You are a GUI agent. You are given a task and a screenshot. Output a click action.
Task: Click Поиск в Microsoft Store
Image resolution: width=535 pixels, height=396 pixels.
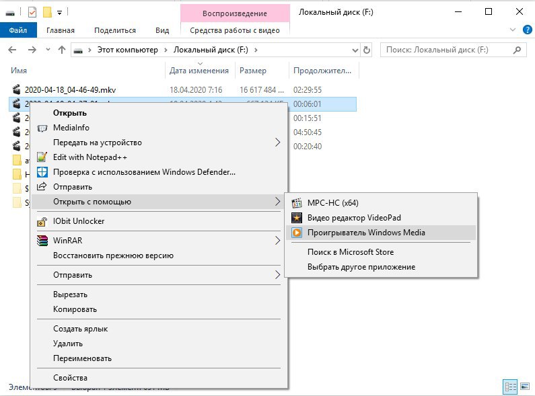381,252
